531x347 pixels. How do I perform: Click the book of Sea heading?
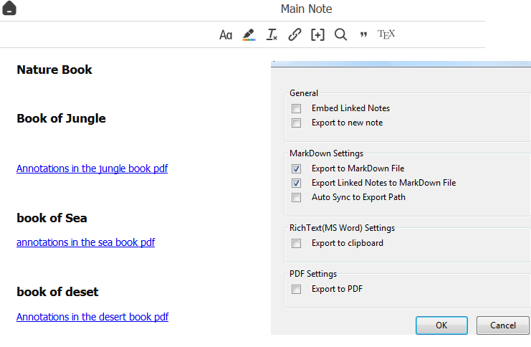click(x=52, y=218)
